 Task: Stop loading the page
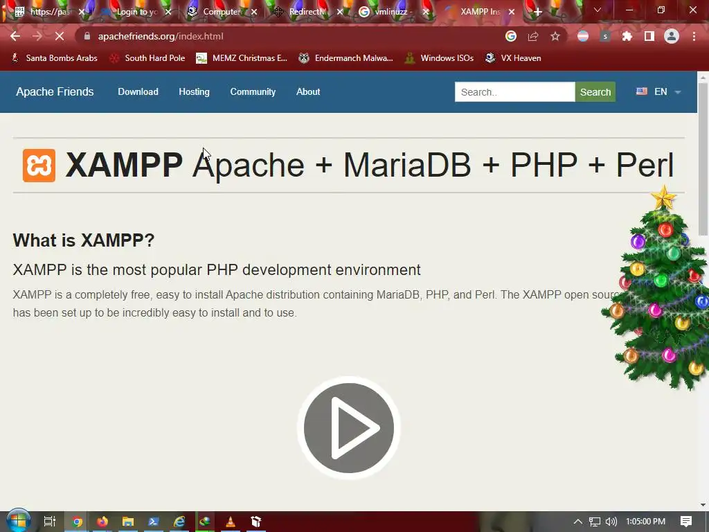(x=60, y=36)
